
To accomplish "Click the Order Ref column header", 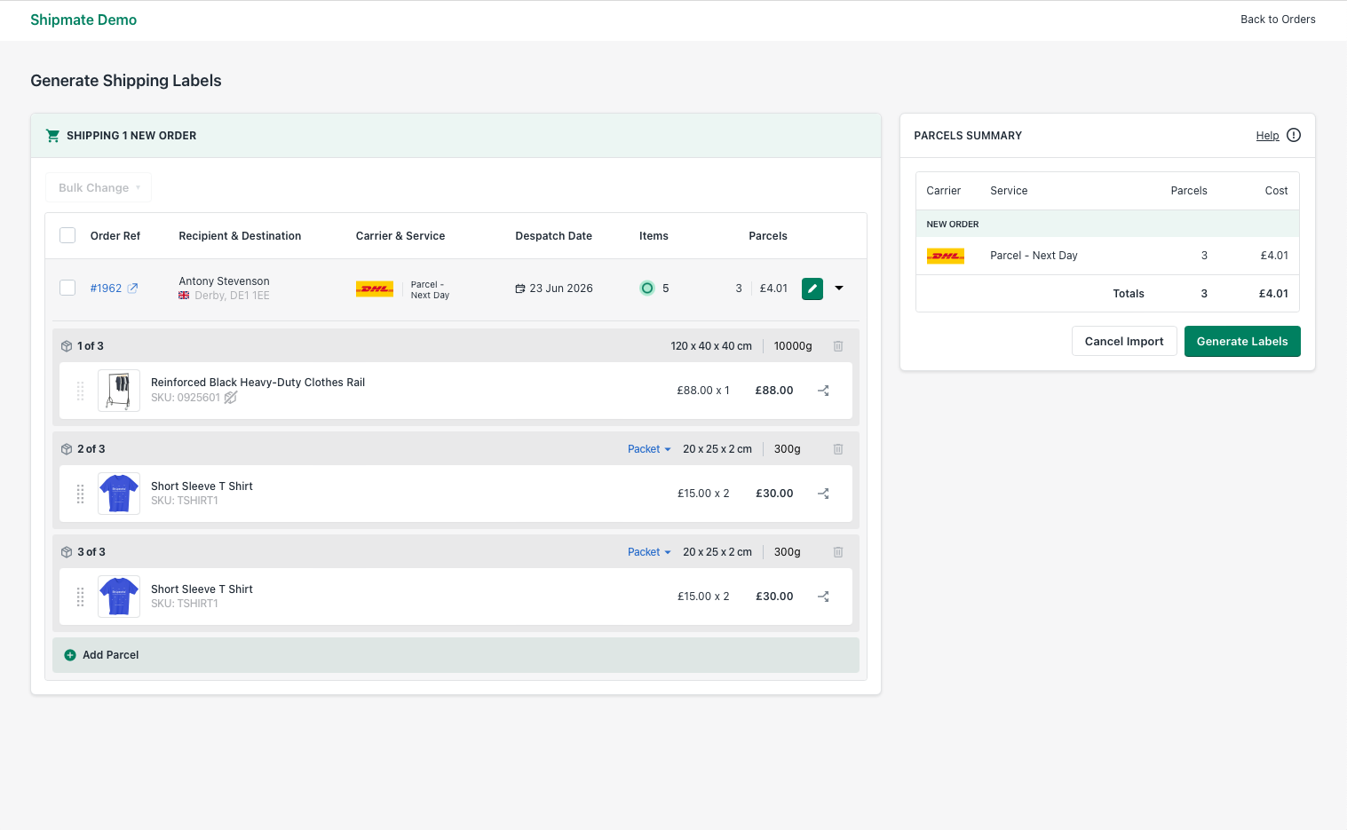I will (115, 236).
